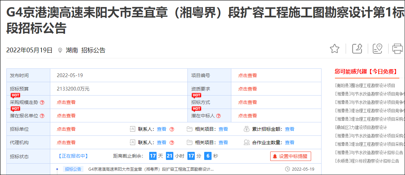405x175 pixels.
Task: Select the 招标公告 tag in timeline
Action: [73, 169]
